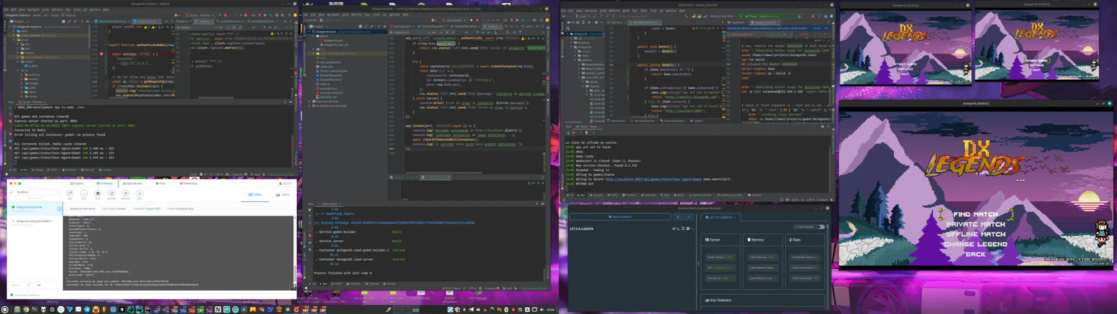Viewport: 1117px width, 314px height.
Task: Open the All filter dropdown below the container list
Action: [47, 285]
